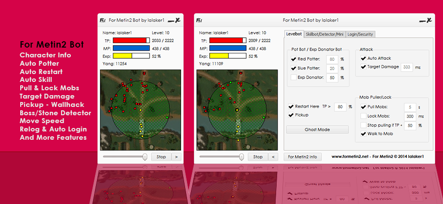
Task: Click the Blue Potter percent field
Action: (332, 68)
